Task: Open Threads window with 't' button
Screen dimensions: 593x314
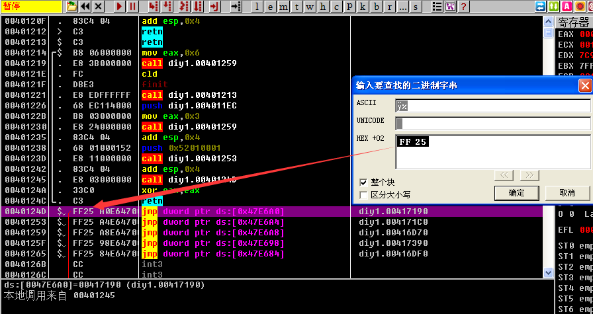Action: pos(296,7)
